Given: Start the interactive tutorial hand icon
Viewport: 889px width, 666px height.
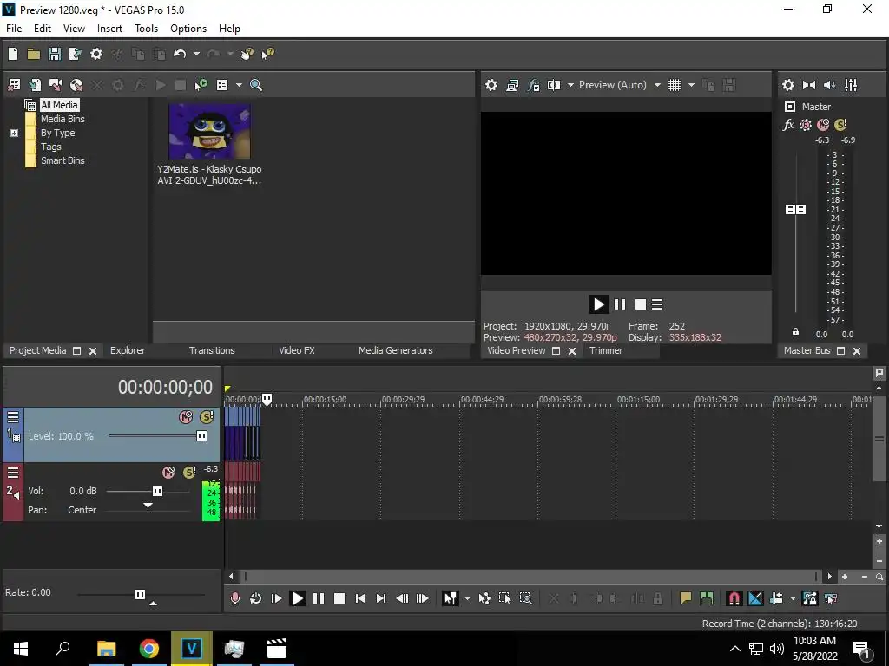Looking at the screenshot, I should tap(247, 54).
